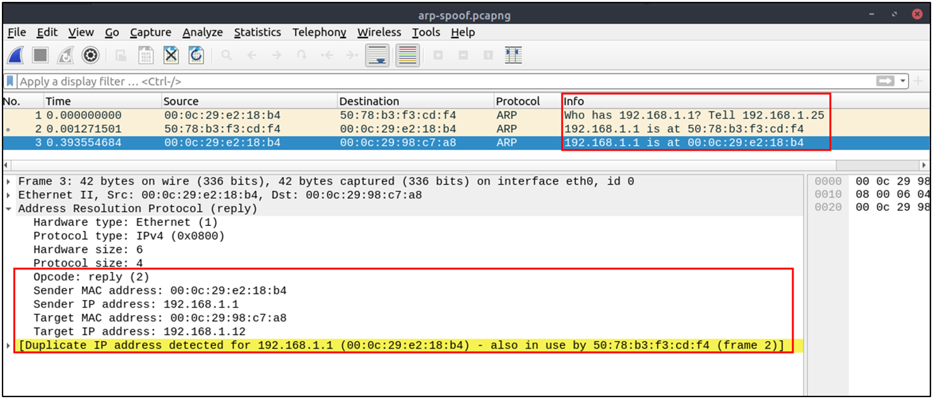Collapse Address Resolution Protocol (reply) node
Screen dimensions: 933x399
pyautogui.click(x=8, y=209)
